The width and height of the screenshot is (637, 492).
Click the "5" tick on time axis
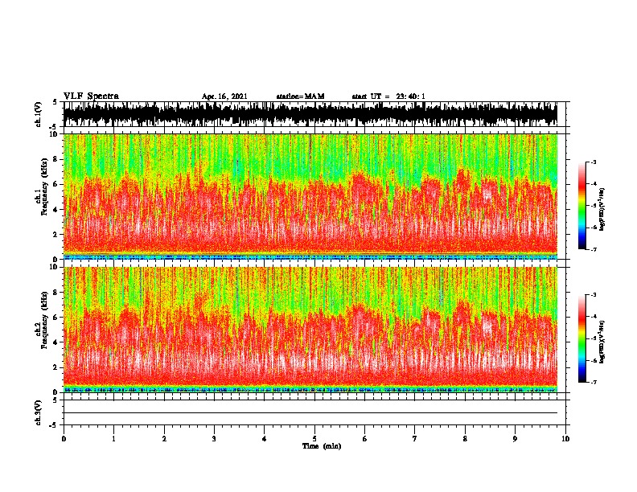314,439
